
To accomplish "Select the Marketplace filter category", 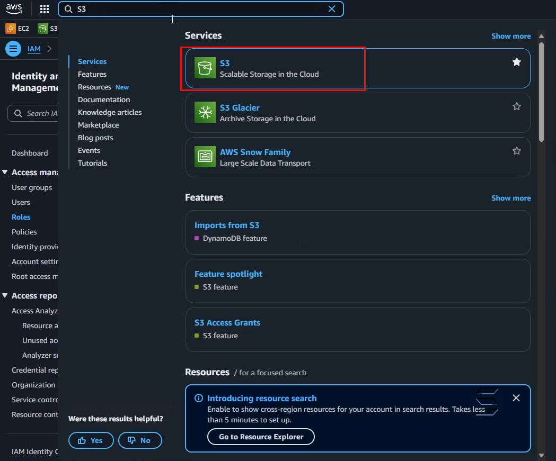I will click(x=98, y=125).
